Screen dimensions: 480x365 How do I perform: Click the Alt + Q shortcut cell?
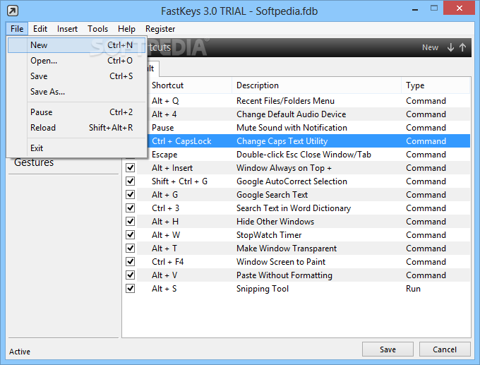tap(165, 101)
